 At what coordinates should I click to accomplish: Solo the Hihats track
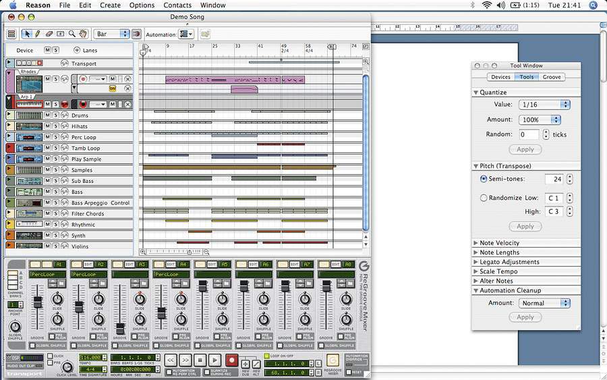click(56, 126)
